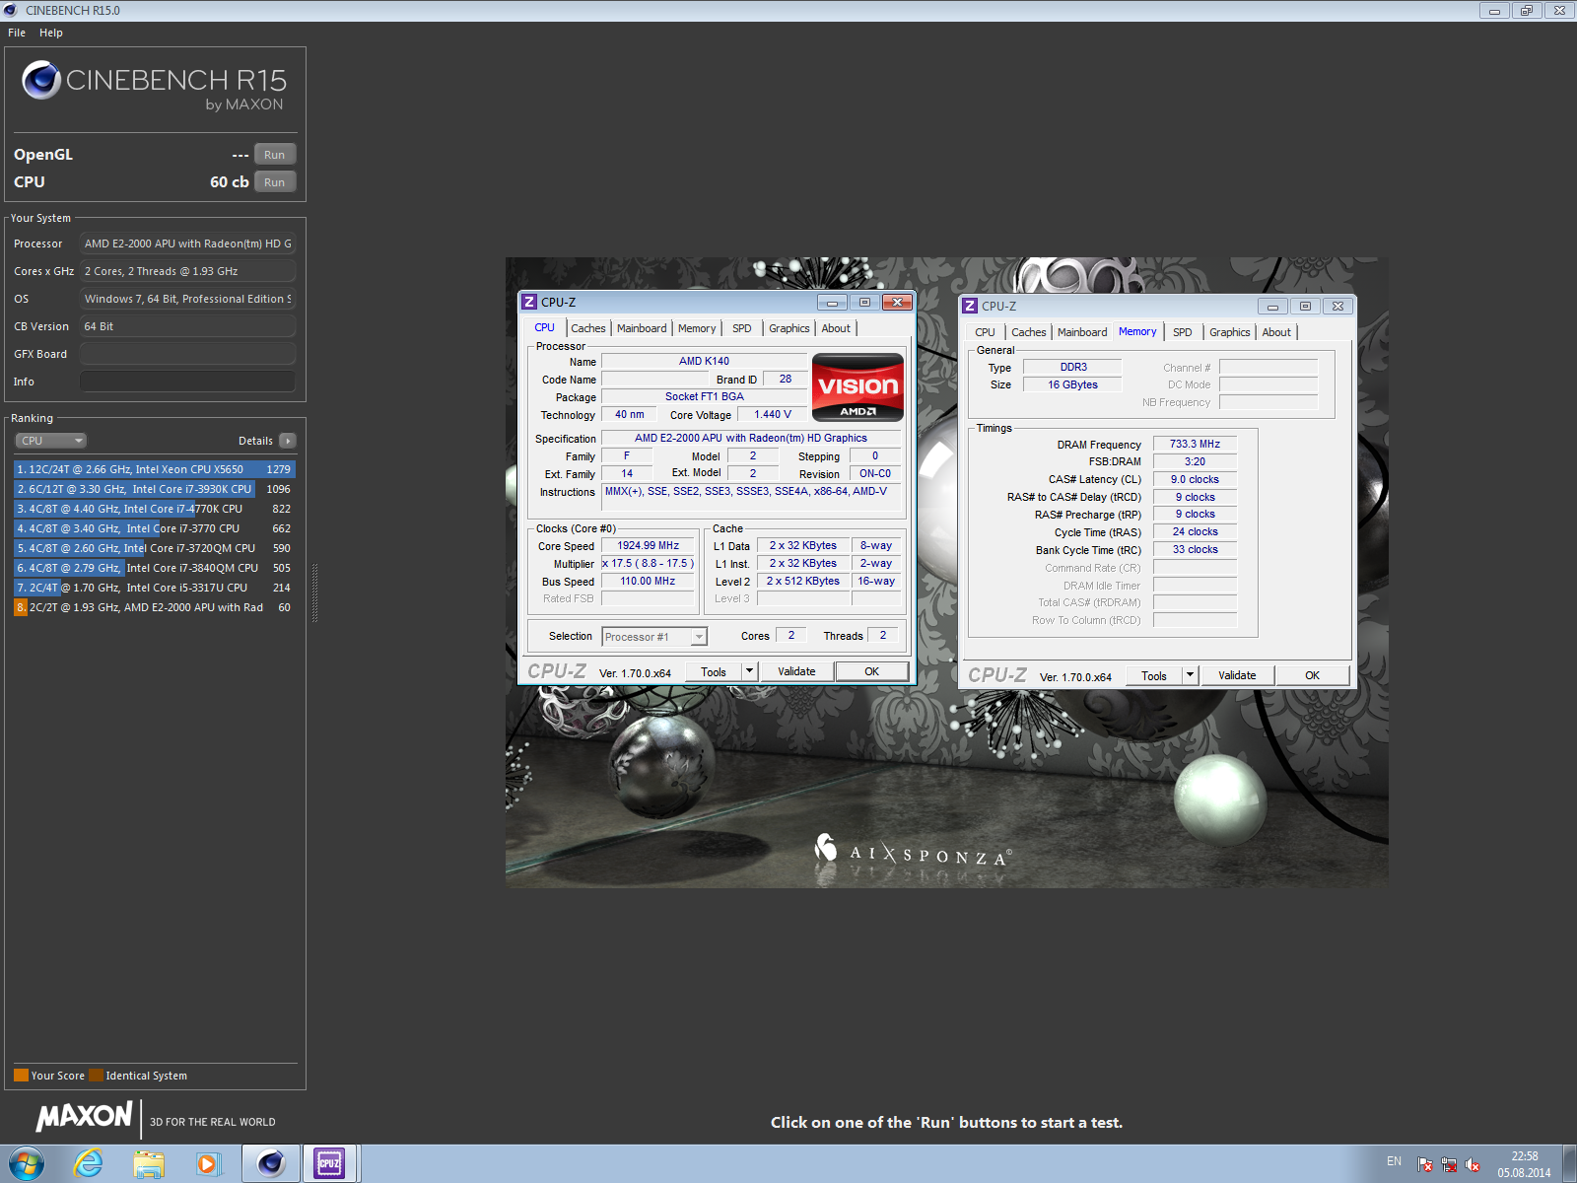Open Mainboard tab in right CPU-Z window
1577x1183 pixels.
click(x=1082, y=332)
